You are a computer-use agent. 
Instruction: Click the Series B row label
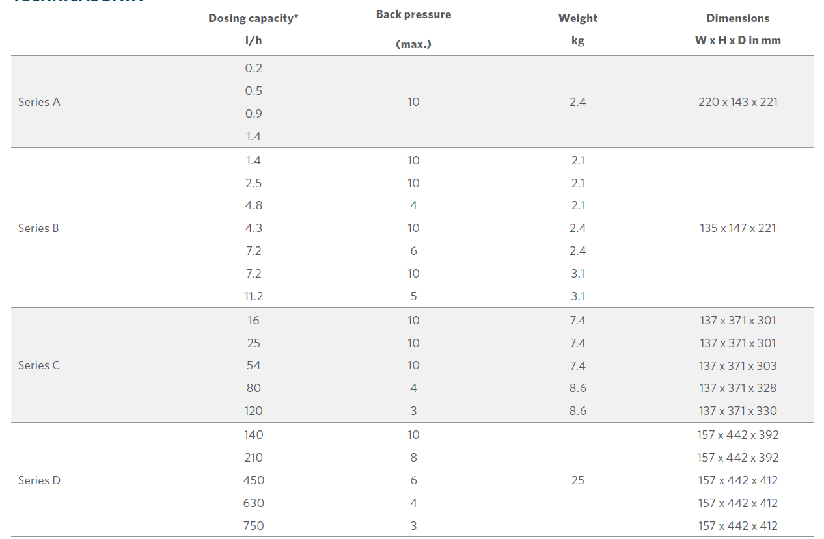[38, 228]
